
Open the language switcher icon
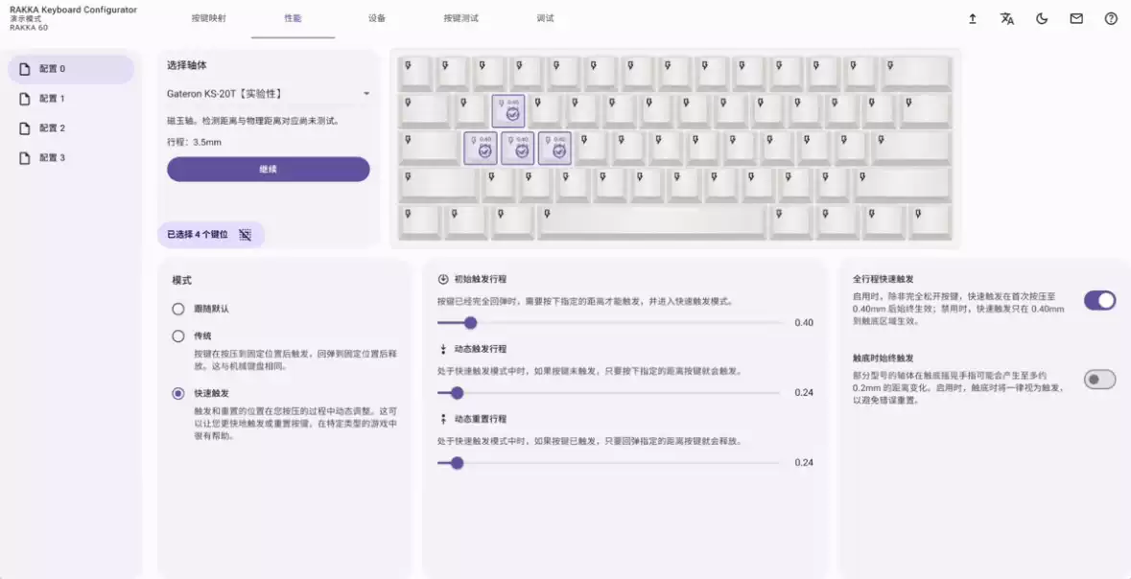pyautogui.click(x=1007, y=18)
